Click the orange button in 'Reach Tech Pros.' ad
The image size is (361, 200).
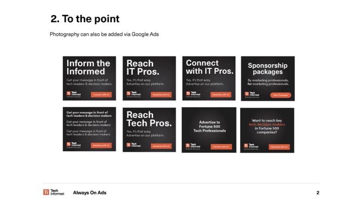click(x=161, y=146)
